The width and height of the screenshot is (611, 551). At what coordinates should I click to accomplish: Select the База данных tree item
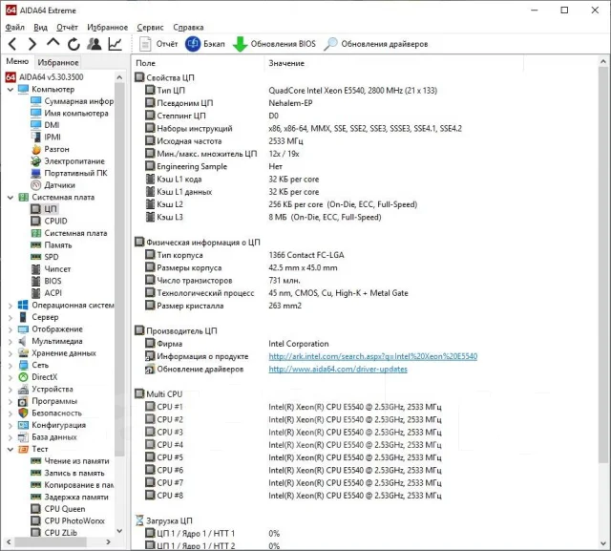[48, 437]
